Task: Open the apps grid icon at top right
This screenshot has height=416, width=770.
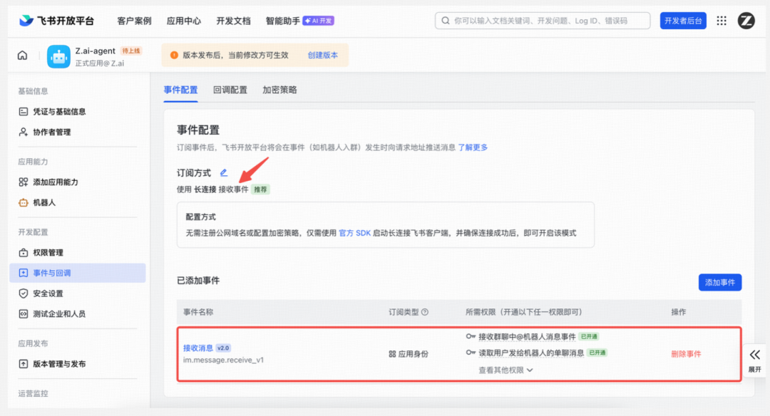Action: tap(722, 21)
